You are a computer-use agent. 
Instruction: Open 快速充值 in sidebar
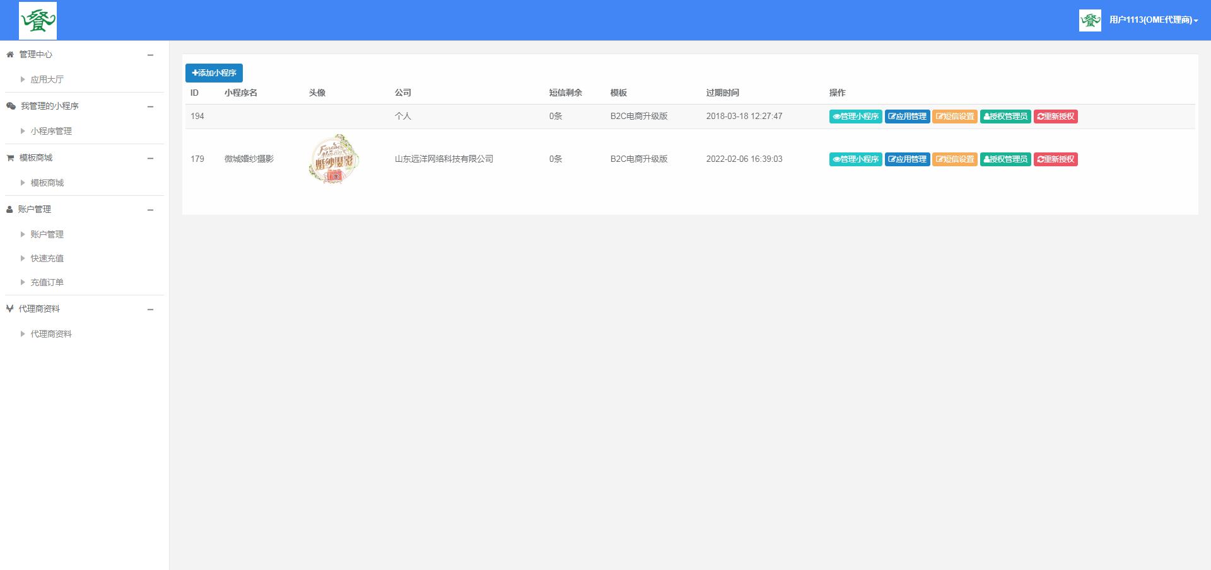[47, 259]
